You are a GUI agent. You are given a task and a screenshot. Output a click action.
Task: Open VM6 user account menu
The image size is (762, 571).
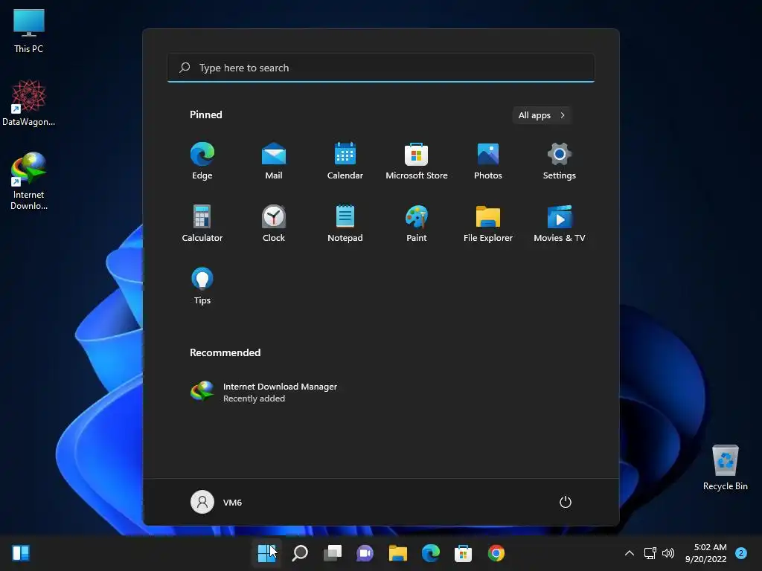pos(217,502)
